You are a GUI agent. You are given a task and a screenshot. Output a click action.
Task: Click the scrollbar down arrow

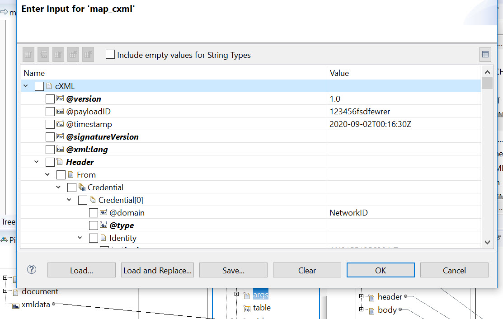(x=487, y=242)
